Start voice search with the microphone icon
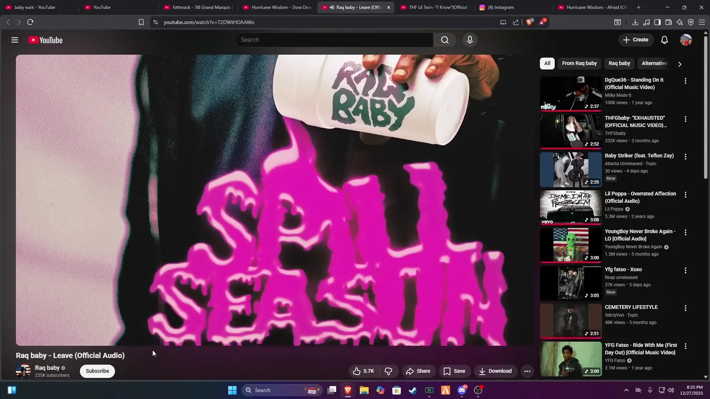The width and height of the screenshot is (710, 399). click(470, 40)
